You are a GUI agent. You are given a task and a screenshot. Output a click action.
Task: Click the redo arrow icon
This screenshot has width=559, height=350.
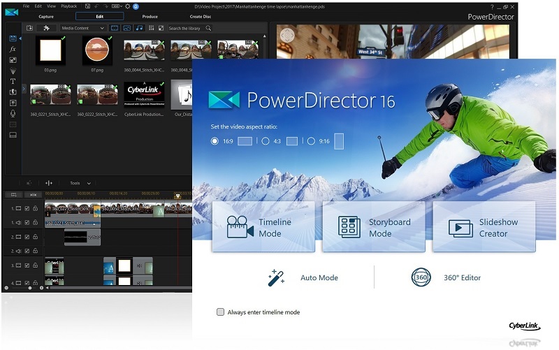click(x=106, y=6)
